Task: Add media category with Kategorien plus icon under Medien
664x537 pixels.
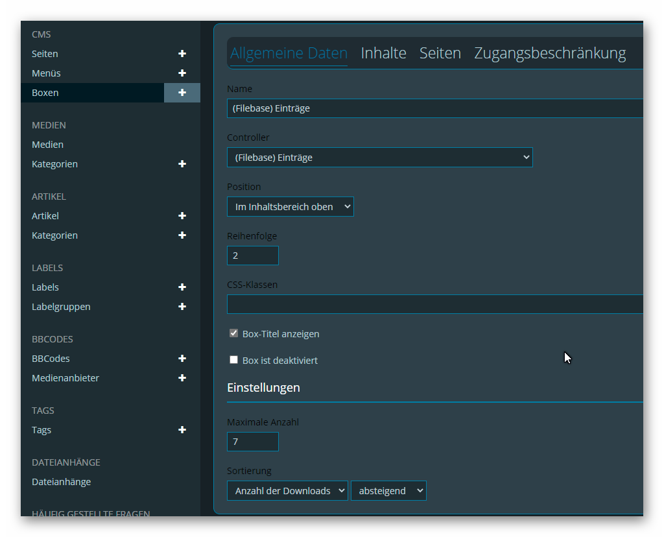Action: 182,164
